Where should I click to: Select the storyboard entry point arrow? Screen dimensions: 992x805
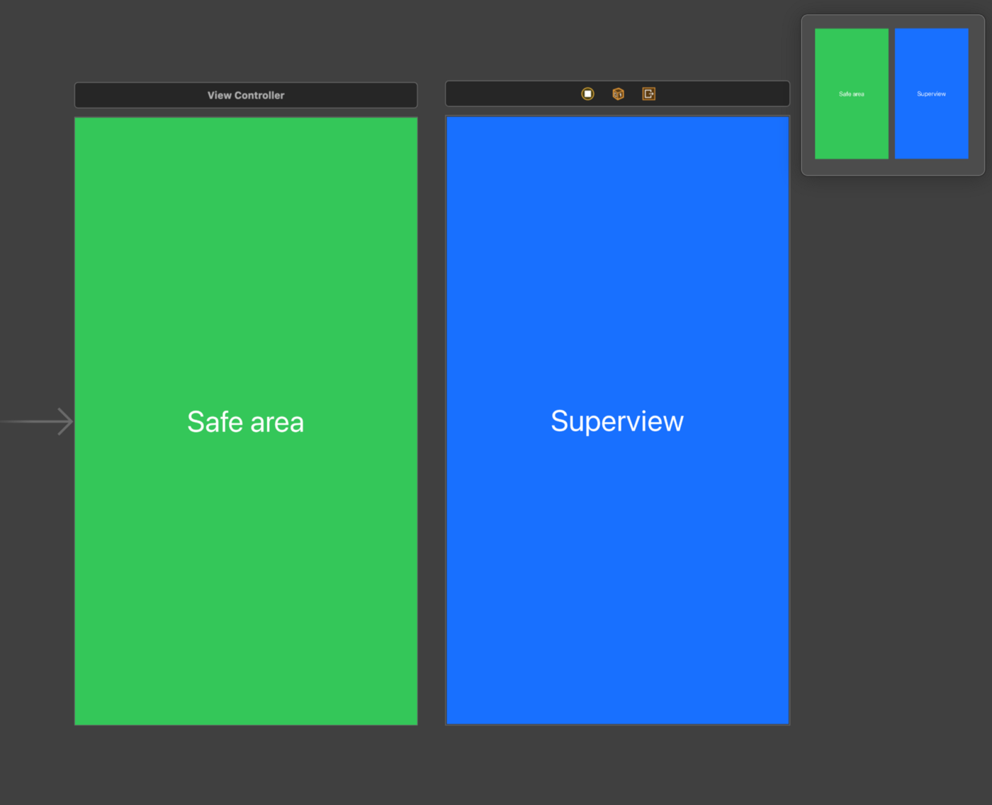click(37, 421)
